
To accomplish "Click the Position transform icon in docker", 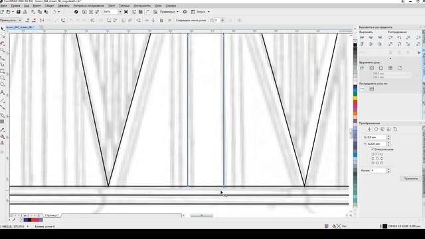I will point(369,129).
